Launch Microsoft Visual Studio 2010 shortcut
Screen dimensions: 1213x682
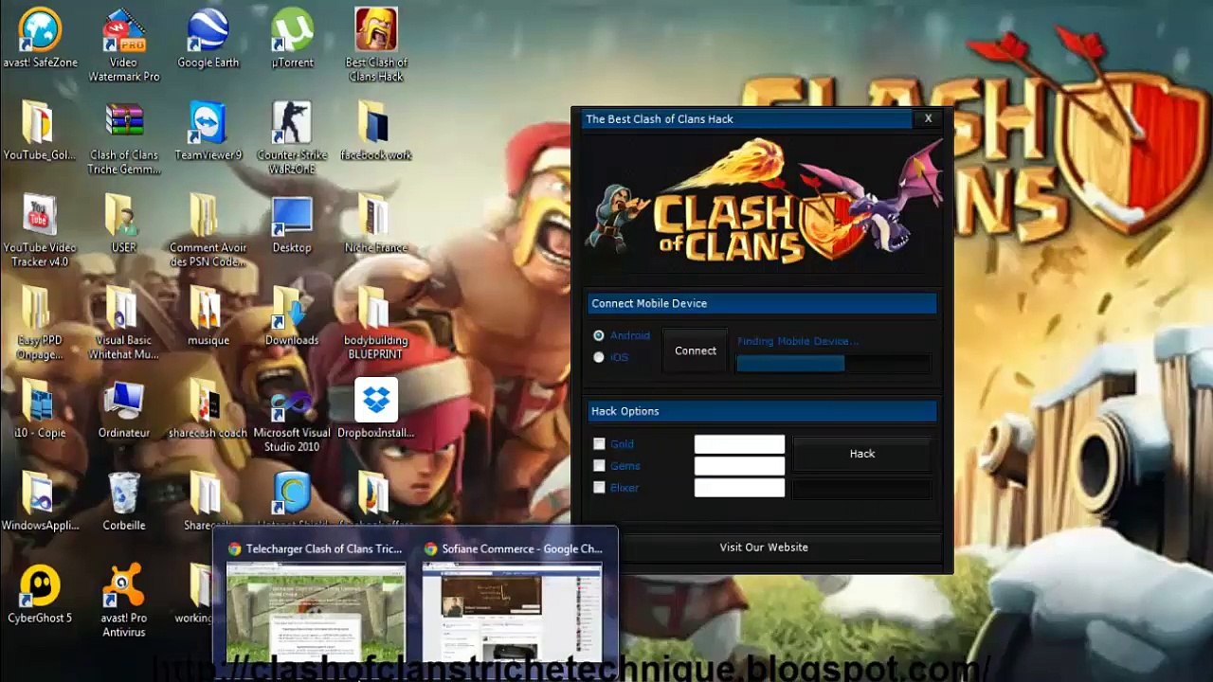[292, 416]
